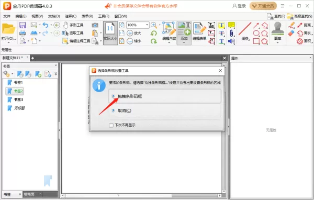Select the hand tool (手形工具)
The width and height of the screenshot is (314, 200).
pos(73,25)
